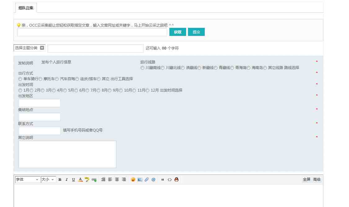Toggle italic formatting in editor toolbar

coord(67,179)
